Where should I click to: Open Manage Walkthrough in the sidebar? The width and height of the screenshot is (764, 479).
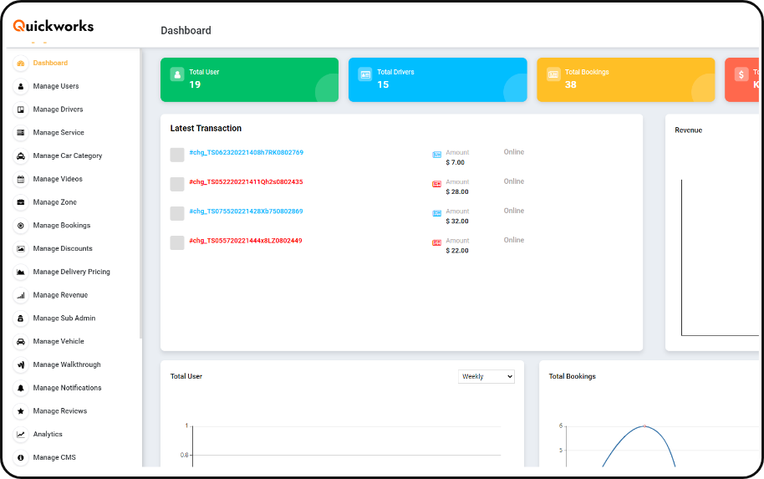pos(67,364)
